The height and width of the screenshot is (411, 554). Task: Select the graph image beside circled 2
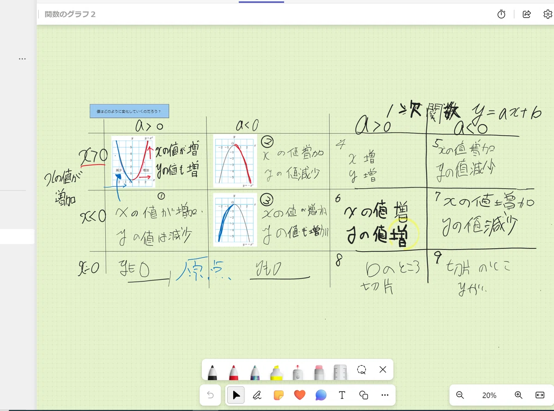pyautogui.click(x=235, y=161)
